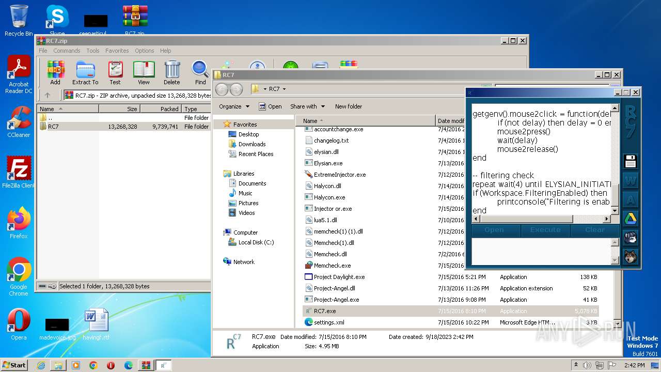
Task: Click the Explorer back navigation arrow
Action: pyautogui.click(x=222, y=89)
